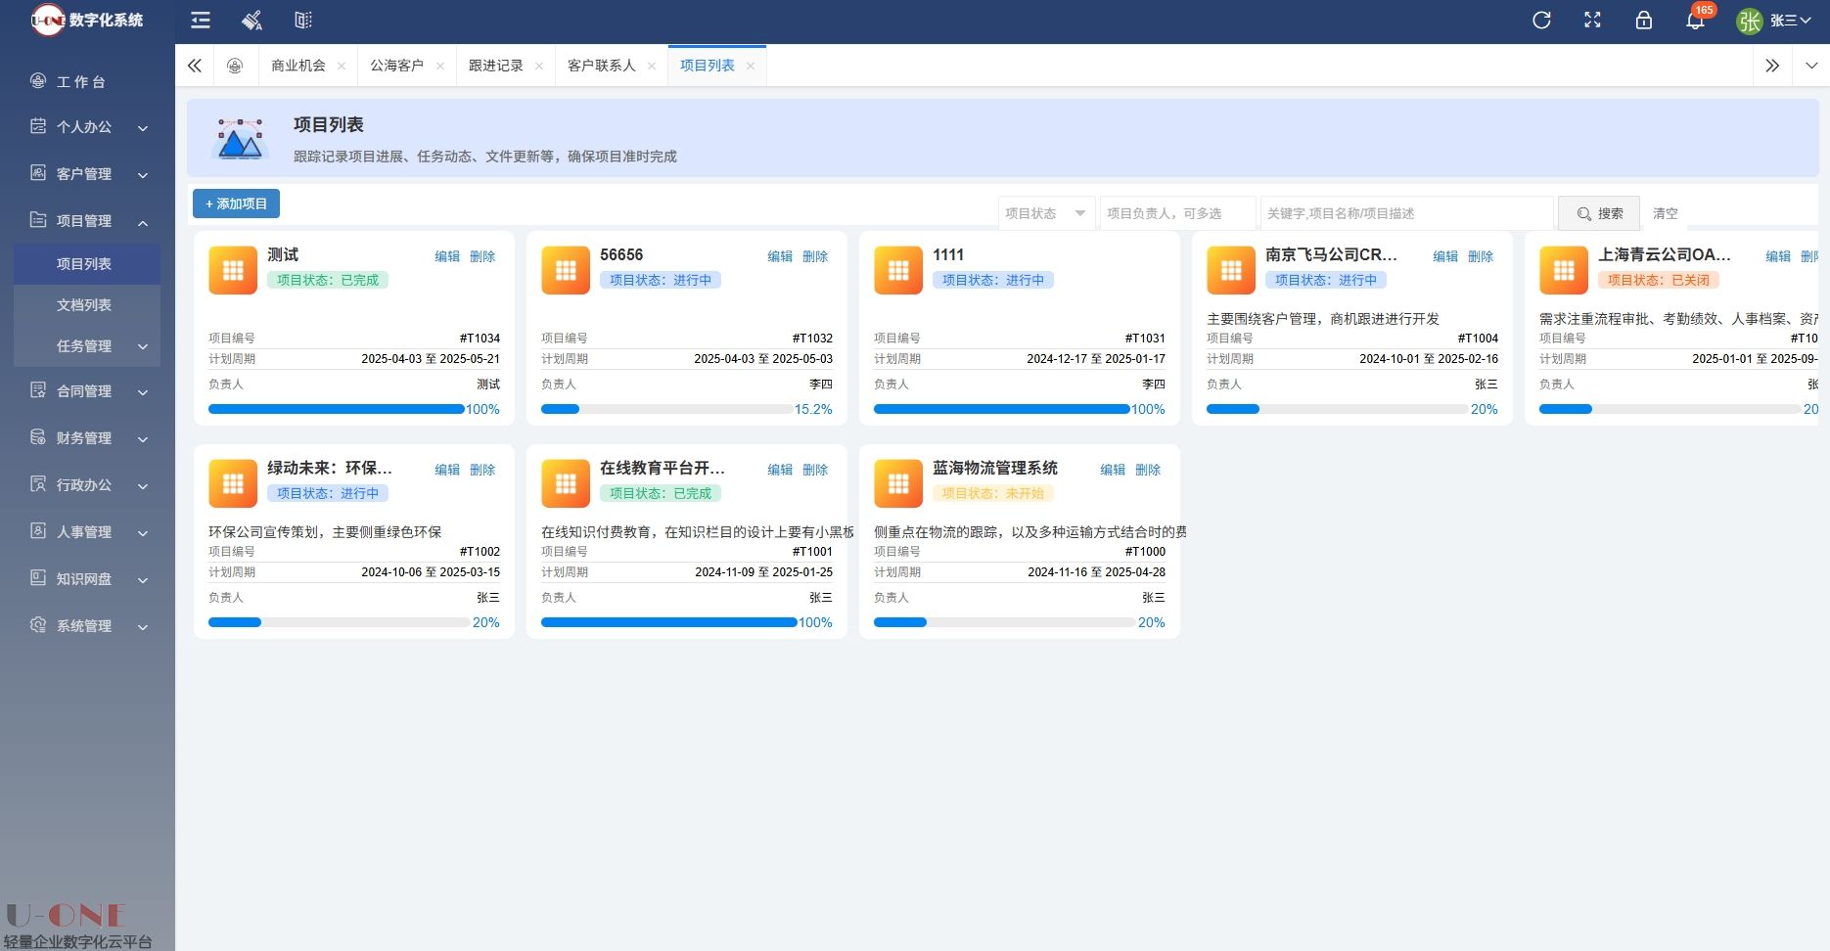Click the refresh icon in top bar
Image resolution: width=1830 pixels, height=951 pixels.
pyautogui.click(x=1541, y=21)
